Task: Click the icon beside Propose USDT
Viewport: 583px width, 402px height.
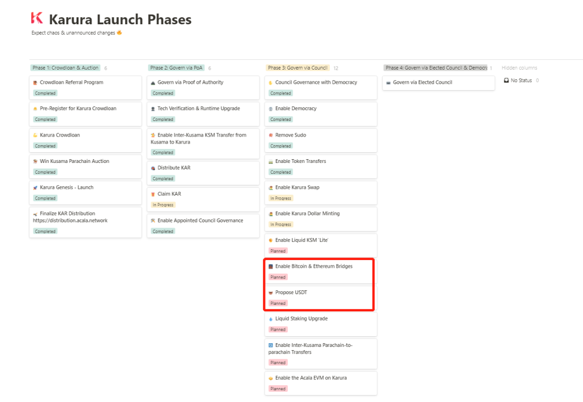Action: (x=271, y=293)
